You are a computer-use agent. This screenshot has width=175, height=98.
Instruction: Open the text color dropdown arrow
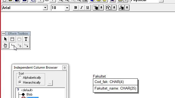pos(101,8)
